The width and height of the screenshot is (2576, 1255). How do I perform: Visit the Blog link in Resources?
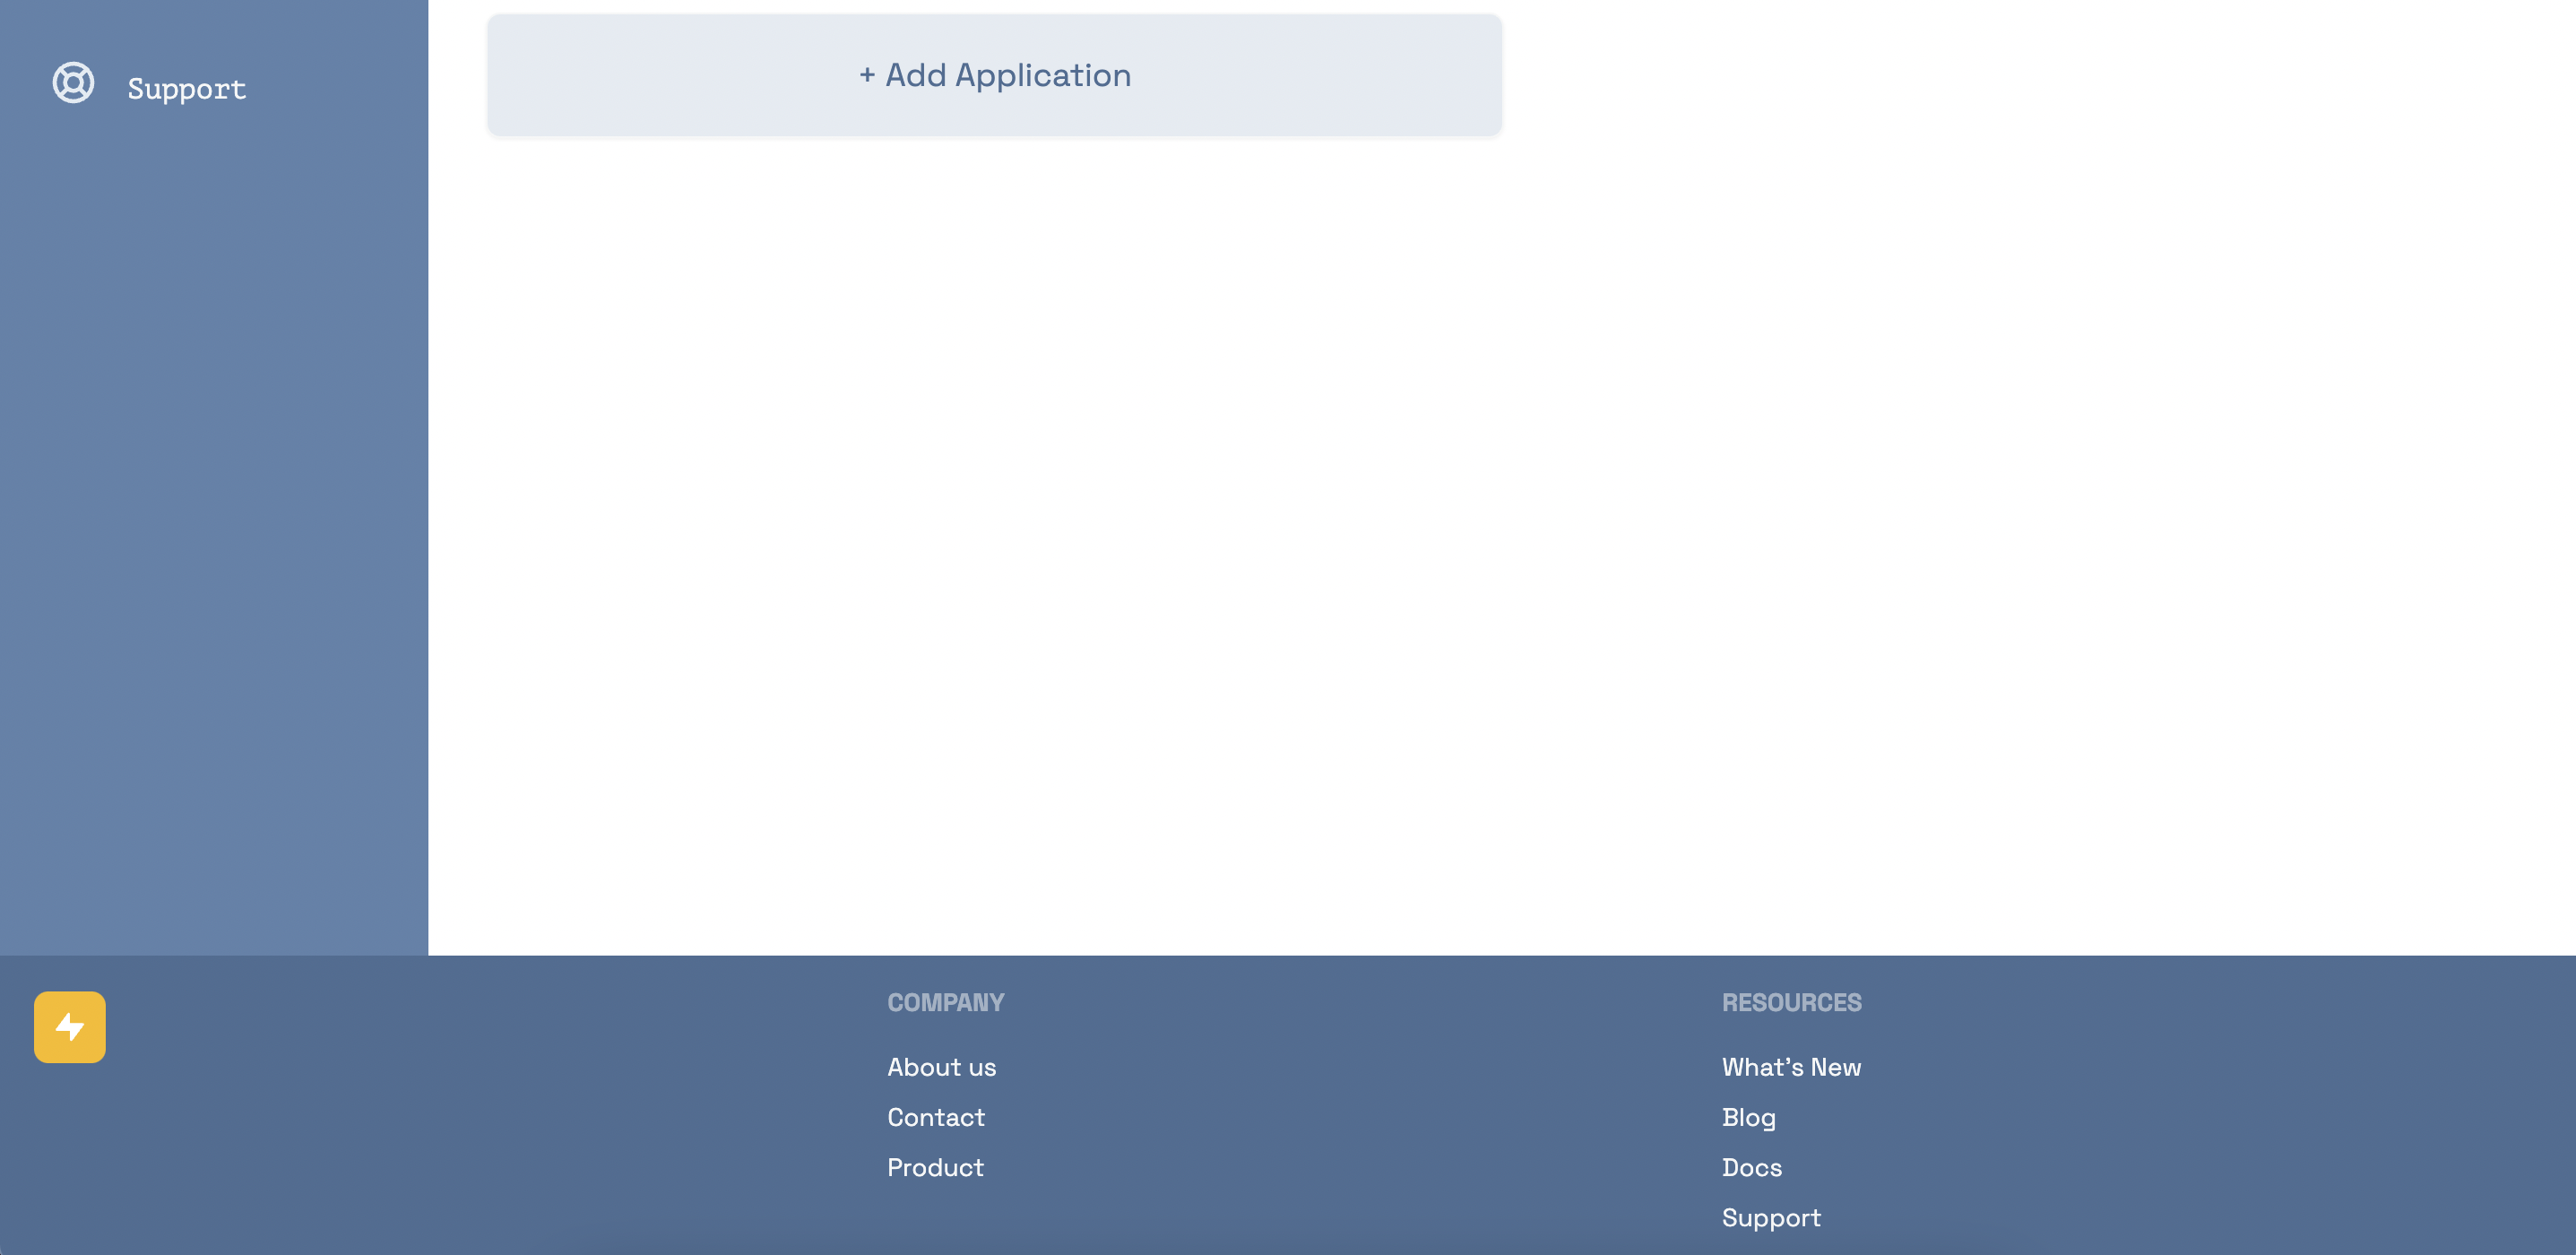1748,1117
